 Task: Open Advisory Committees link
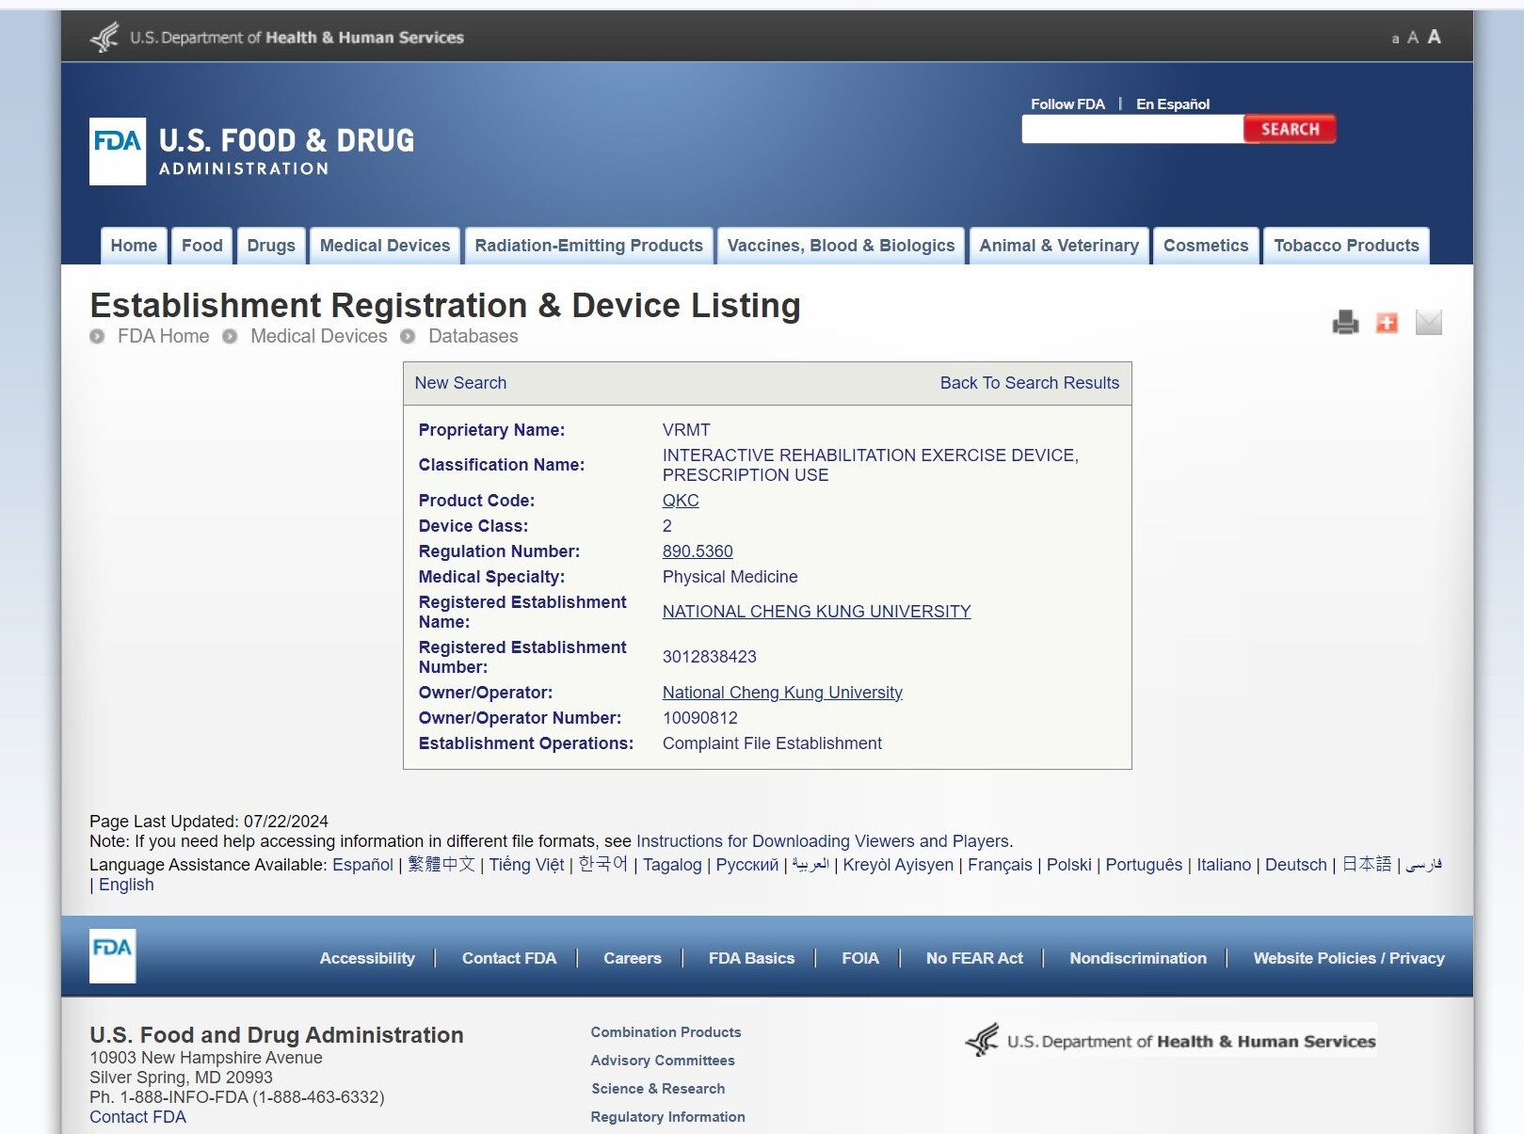(663, 1061)
